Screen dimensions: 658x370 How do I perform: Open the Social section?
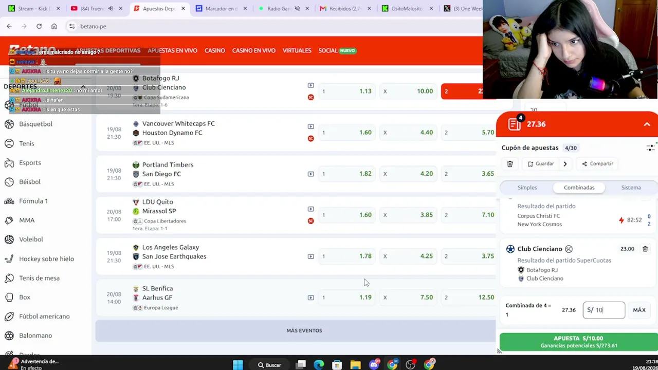coord(327,50)
